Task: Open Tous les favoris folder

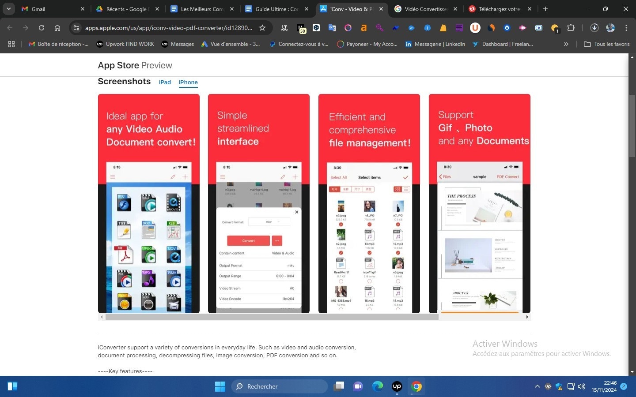Action: [x=607, y=44]
